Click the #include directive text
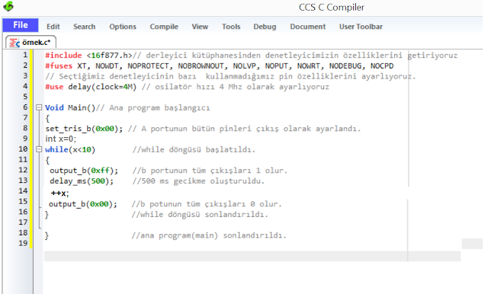 click(x=63, y=56)
